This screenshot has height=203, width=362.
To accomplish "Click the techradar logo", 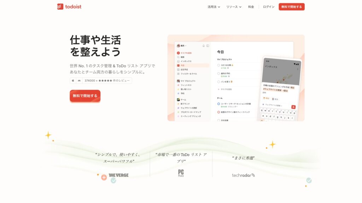I will [243, 175].
